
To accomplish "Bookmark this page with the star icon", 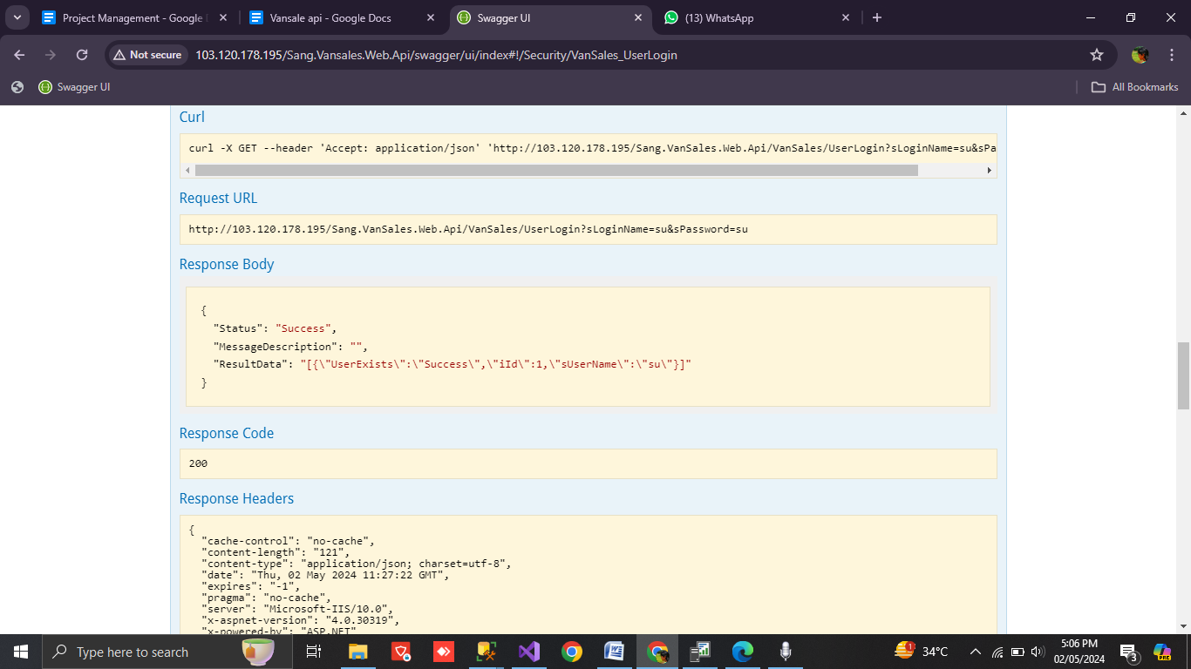I will [1097, 55].
